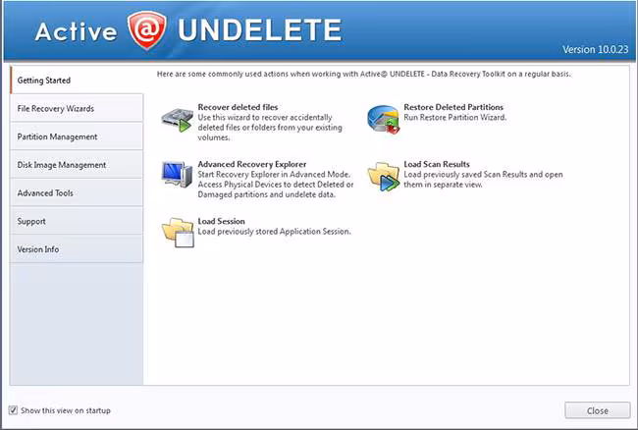Show the Version Info tab
Viewport: 638px width, 430px height.
(x=77, y=249)
